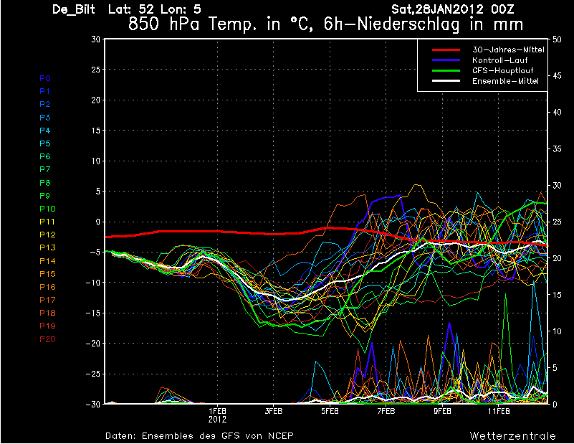The image size is (574, 444).
Task: Click the P13 ensemble member label
Action: 47,248
